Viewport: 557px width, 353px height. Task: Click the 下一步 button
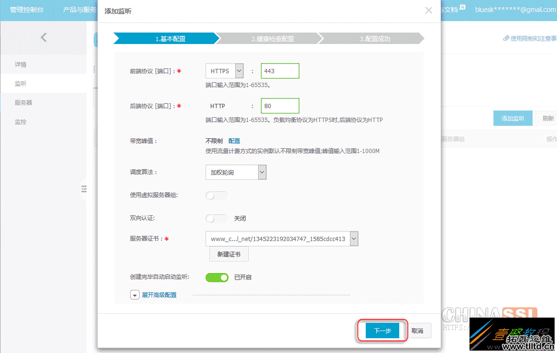tap(382, 330)
